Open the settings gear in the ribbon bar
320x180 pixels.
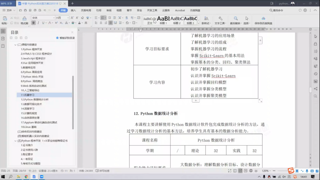pyautogui.click(x=305, y=10)
